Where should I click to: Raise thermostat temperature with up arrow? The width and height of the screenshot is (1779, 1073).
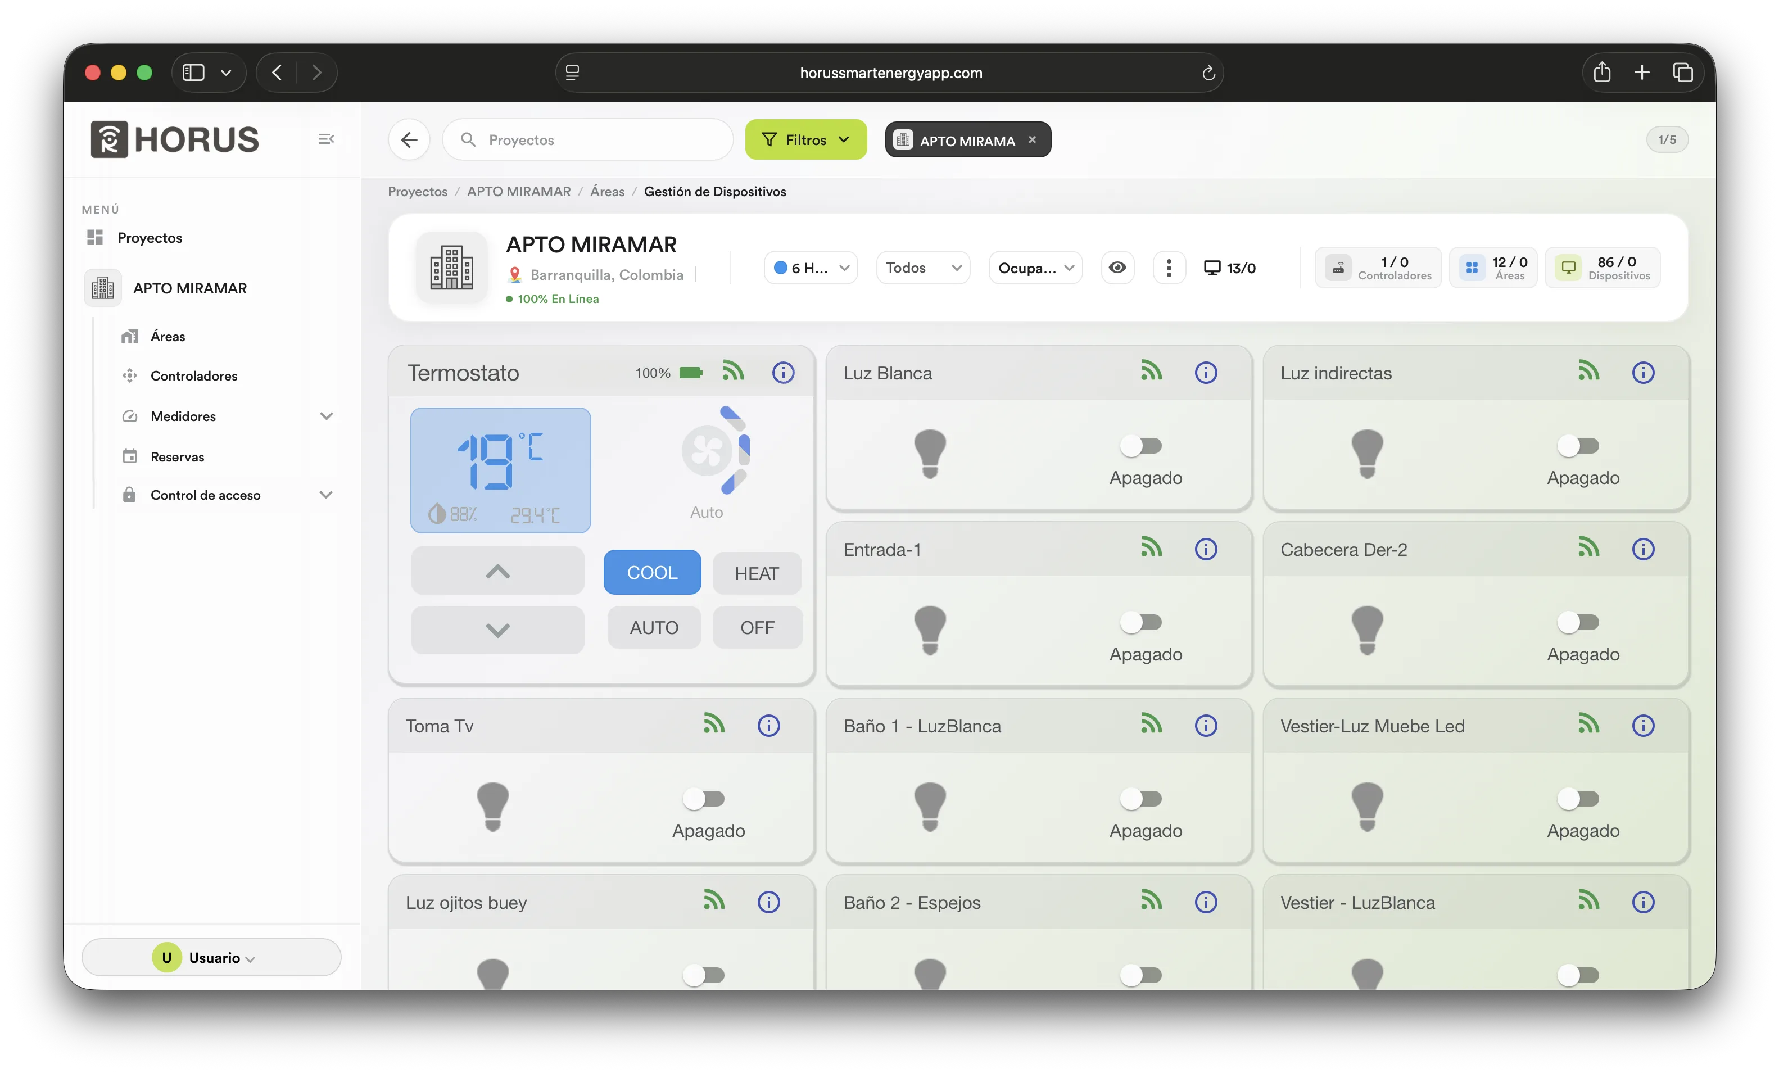[x=497, y=571]
